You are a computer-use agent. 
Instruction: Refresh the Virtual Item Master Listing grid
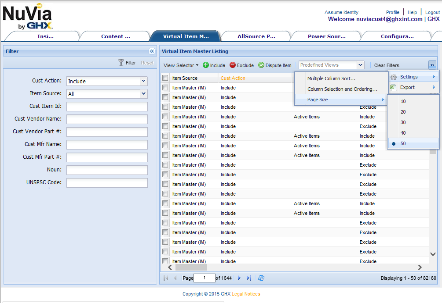(x=261, y=278)
